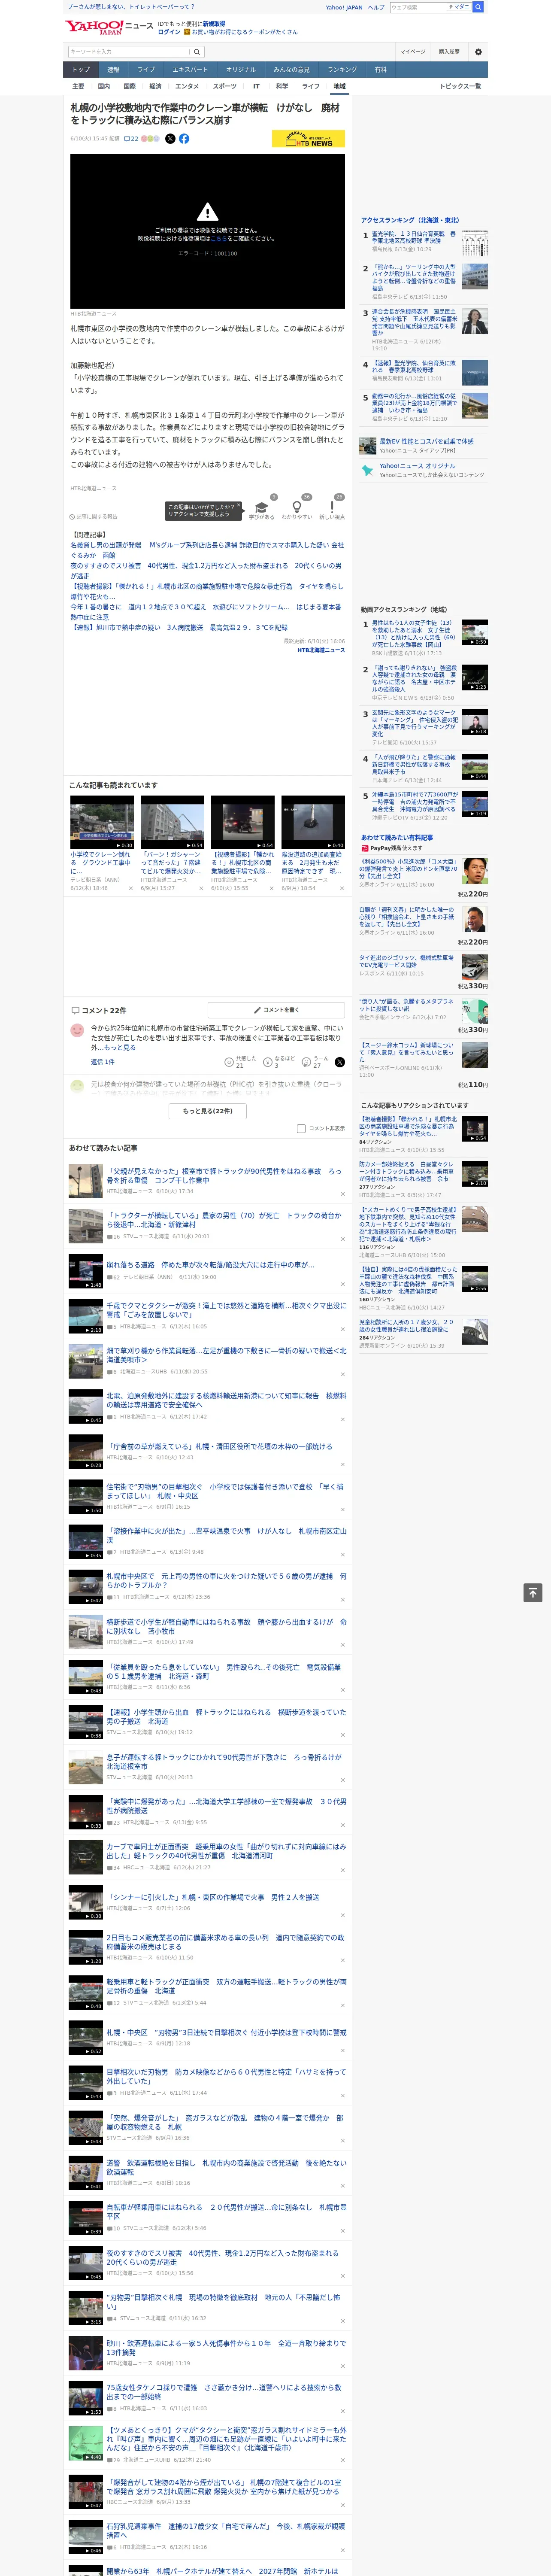Click the pink commenter avatar icon

[77, 1030]
